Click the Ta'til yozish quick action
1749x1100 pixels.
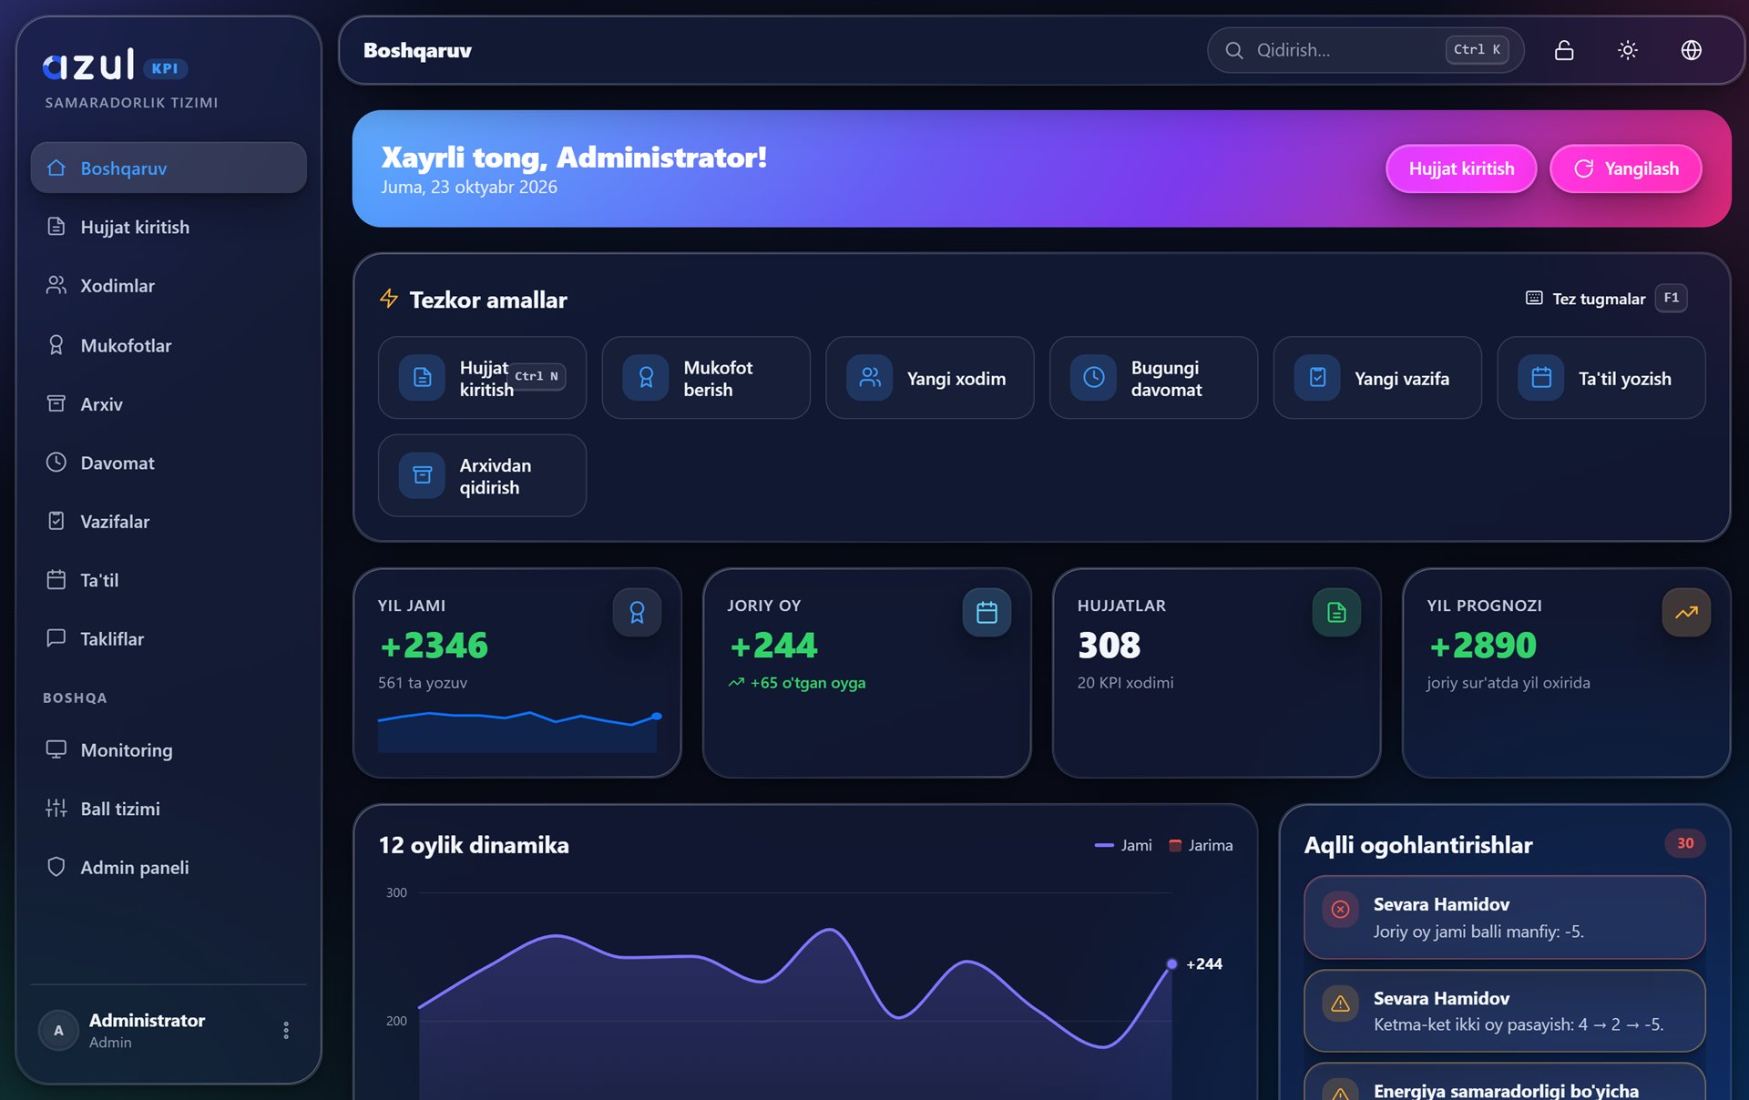coord(1601,378)
